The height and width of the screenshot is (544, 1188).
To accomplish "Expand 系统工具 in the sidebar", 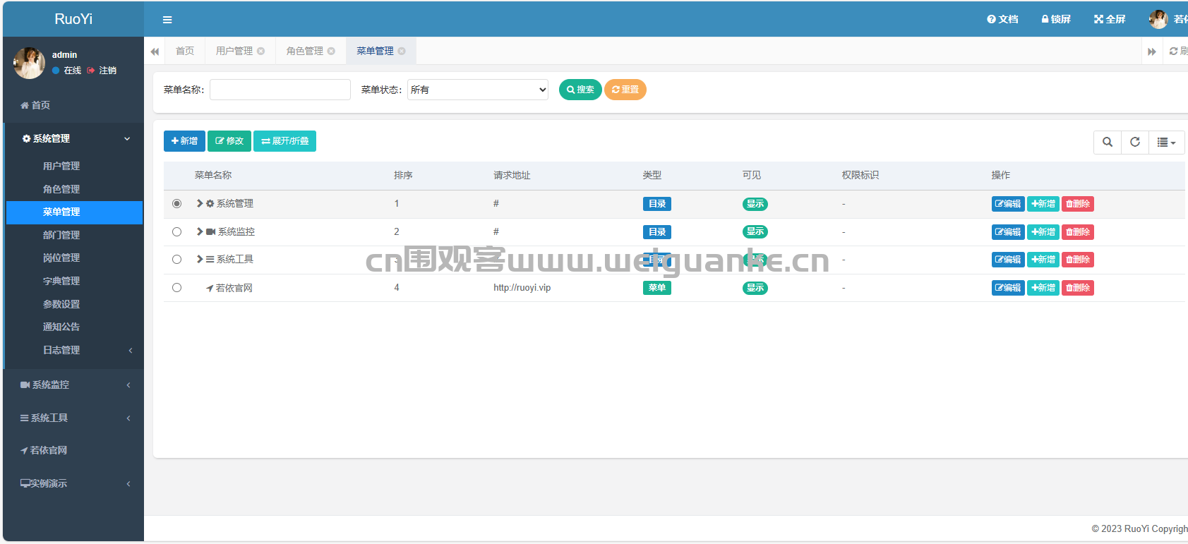I will tap(73, 418).
